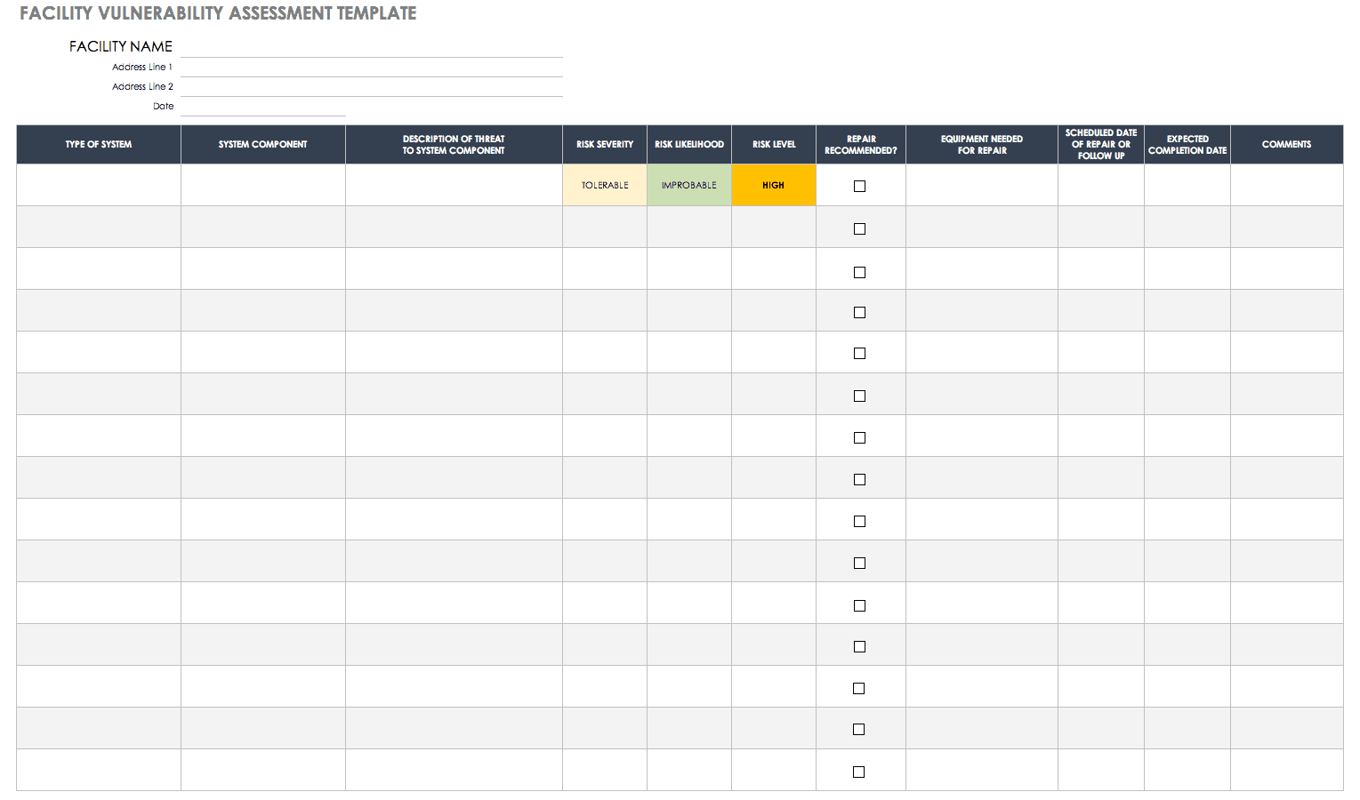The height and width of the screenshot is (800, 1360).
Task: Click the Equipment Needed for Repair header
Action: (981, 144)
